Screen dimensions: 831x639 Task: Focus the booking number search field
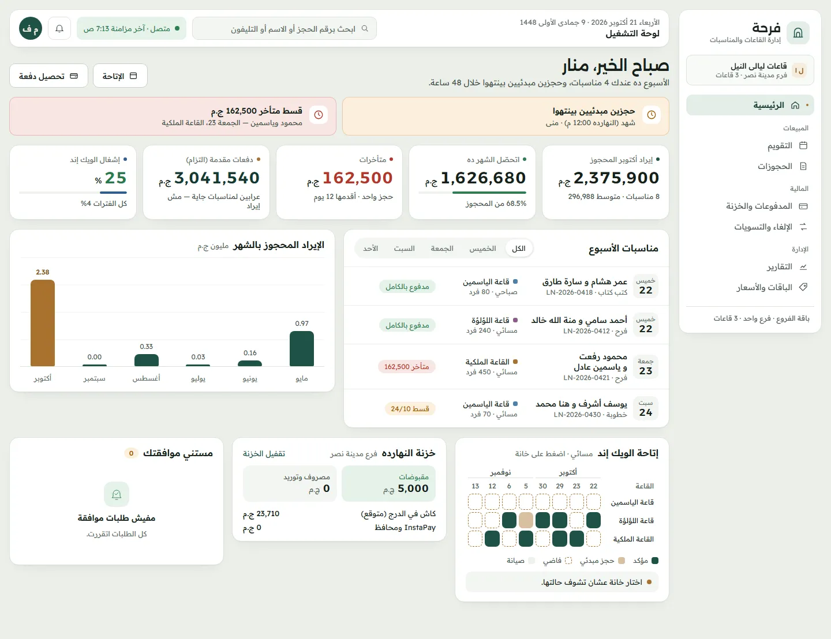tap(285, 28)
